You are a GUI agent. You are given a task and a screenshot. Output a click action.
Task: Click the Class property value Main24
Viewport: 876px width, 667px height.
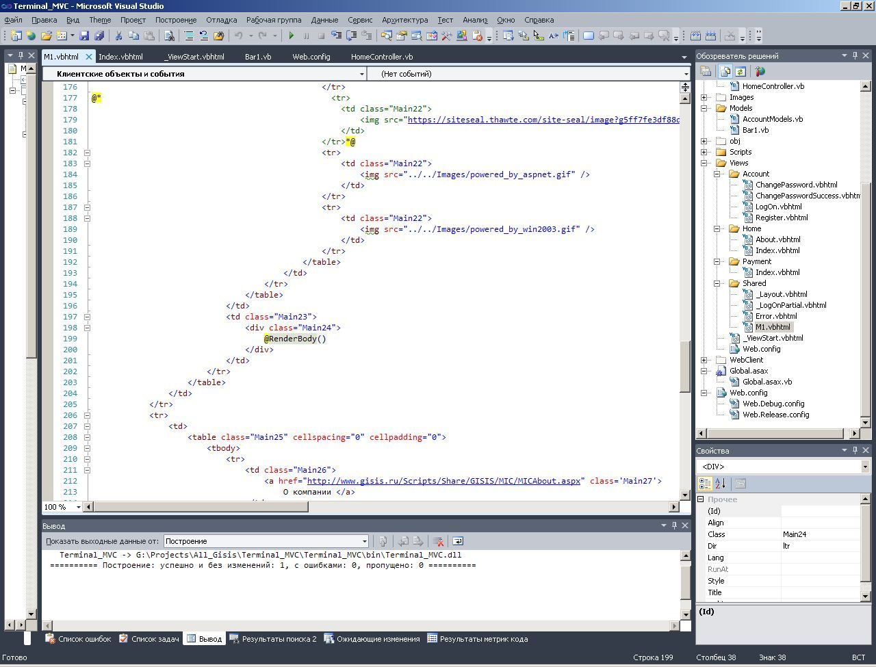click(x=821, y=534)
